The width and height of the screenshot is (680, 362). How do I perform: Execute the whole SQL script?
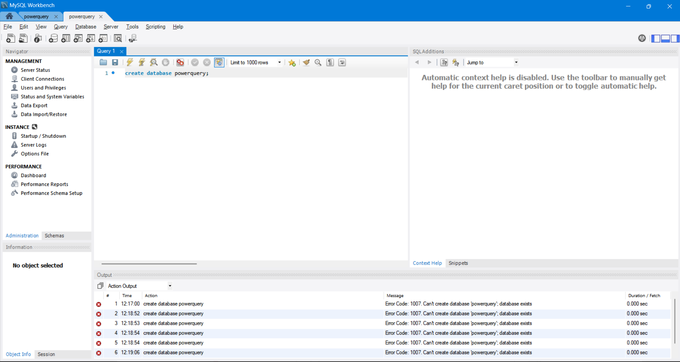130,62
